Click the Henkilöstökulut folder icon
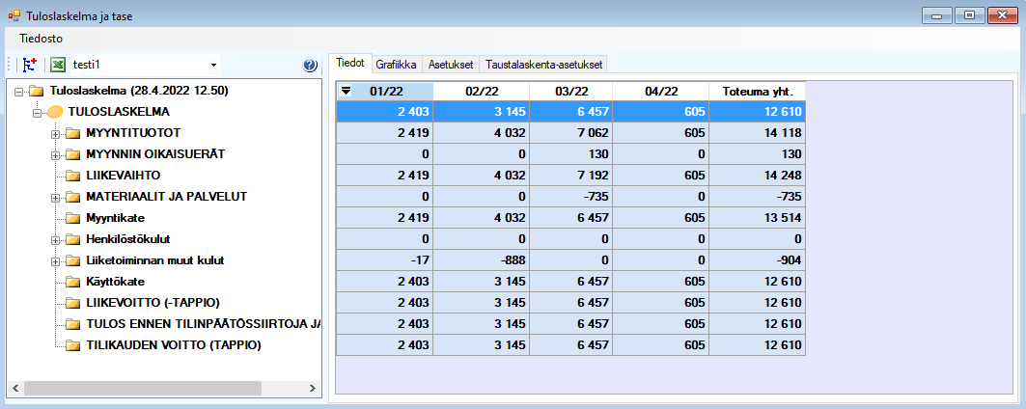Image resolution: width=1026 pixels, height=409 pixels. click(x=72, y=239)
